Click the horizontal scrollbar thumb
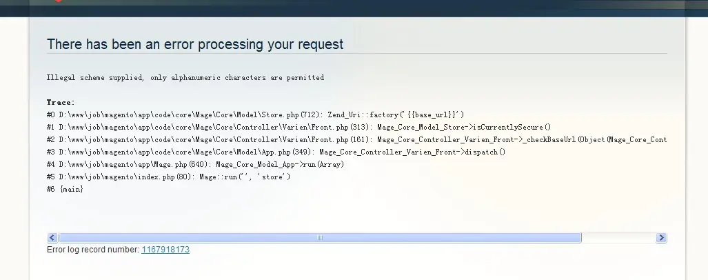Viewport: 708px width, 280px height. tap(320, 237)
